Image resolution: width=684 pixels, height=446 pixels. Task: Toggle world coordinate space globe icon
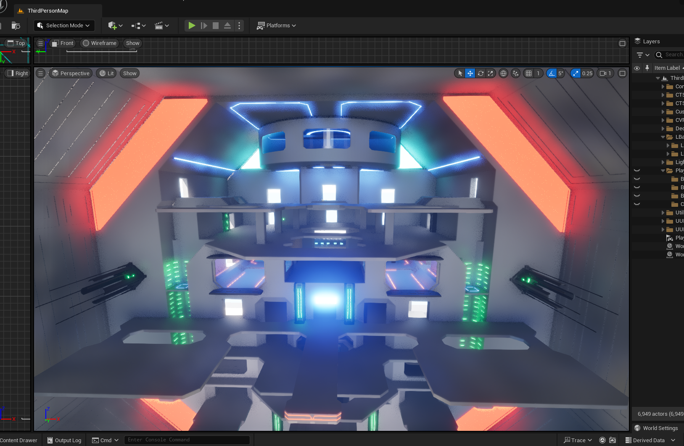503,73
